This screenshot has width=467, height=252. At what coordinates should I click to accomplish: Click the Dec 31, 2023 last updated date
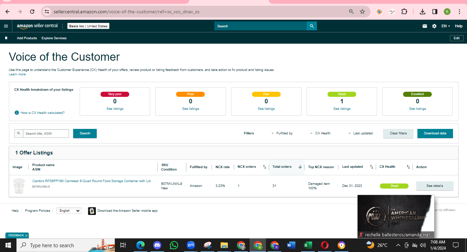(x=352, y=186)
